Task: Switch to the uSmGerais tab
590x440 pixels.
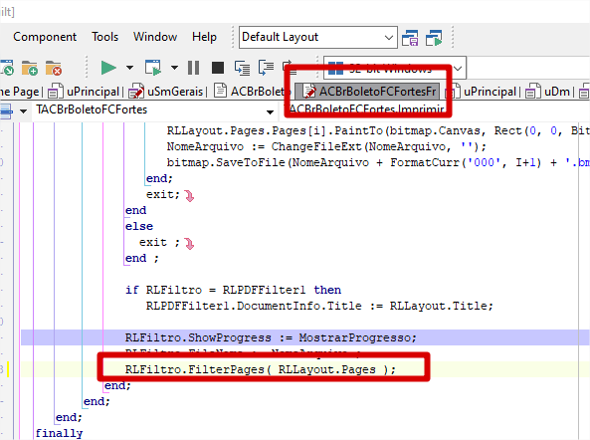Action: [x=166, y=92]
